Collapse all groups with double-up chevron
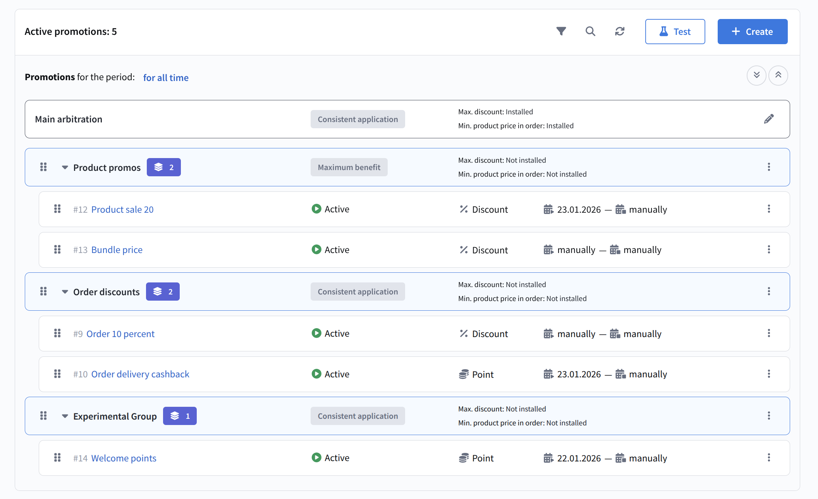The height and width of the screenshot is (499, 818). tap(778, 75)
